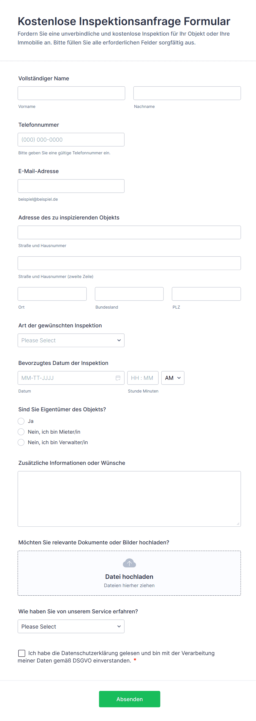This screenshot has width=256, height=721.
Task: Click the 'Zusätzliche Informationen' text area
Action: (129, 499)
